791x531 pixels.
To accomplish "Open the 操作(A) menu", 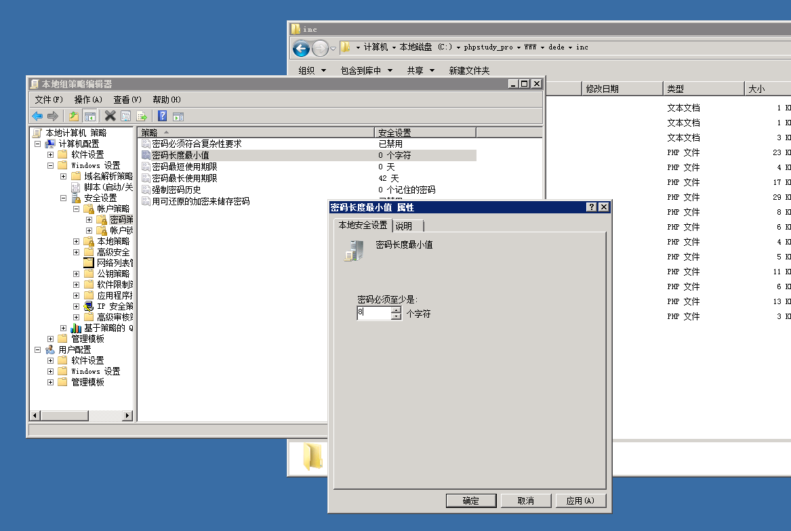I will (88, 100).
